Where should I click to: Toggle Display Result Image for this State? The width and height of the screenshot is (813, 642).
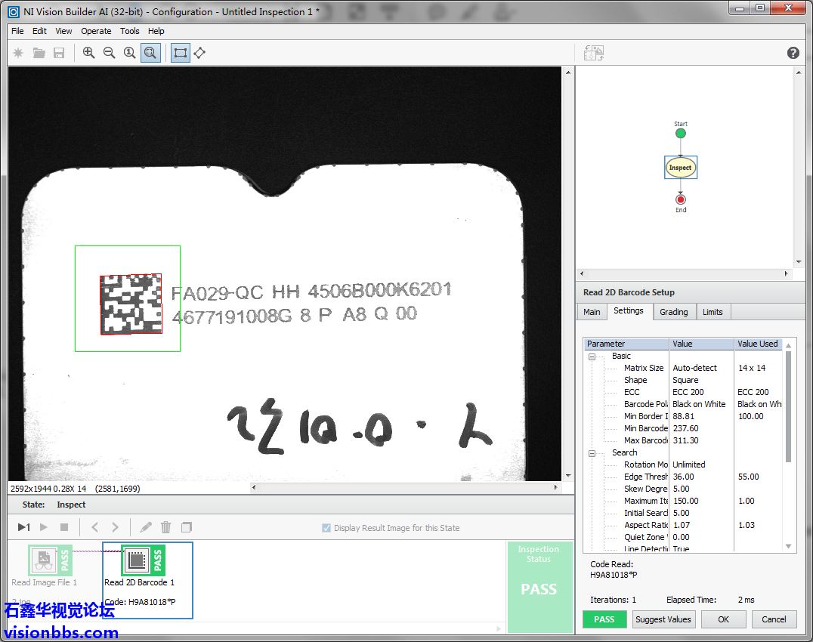pyautogui.click(x=326, y=528)
